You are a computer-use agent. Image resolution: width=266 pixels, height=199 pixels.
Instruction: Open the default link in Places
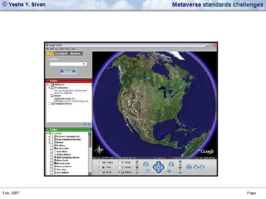(57, 95)
